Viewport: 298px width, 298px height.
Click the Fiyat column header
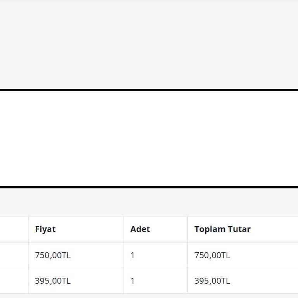[45, 229]
